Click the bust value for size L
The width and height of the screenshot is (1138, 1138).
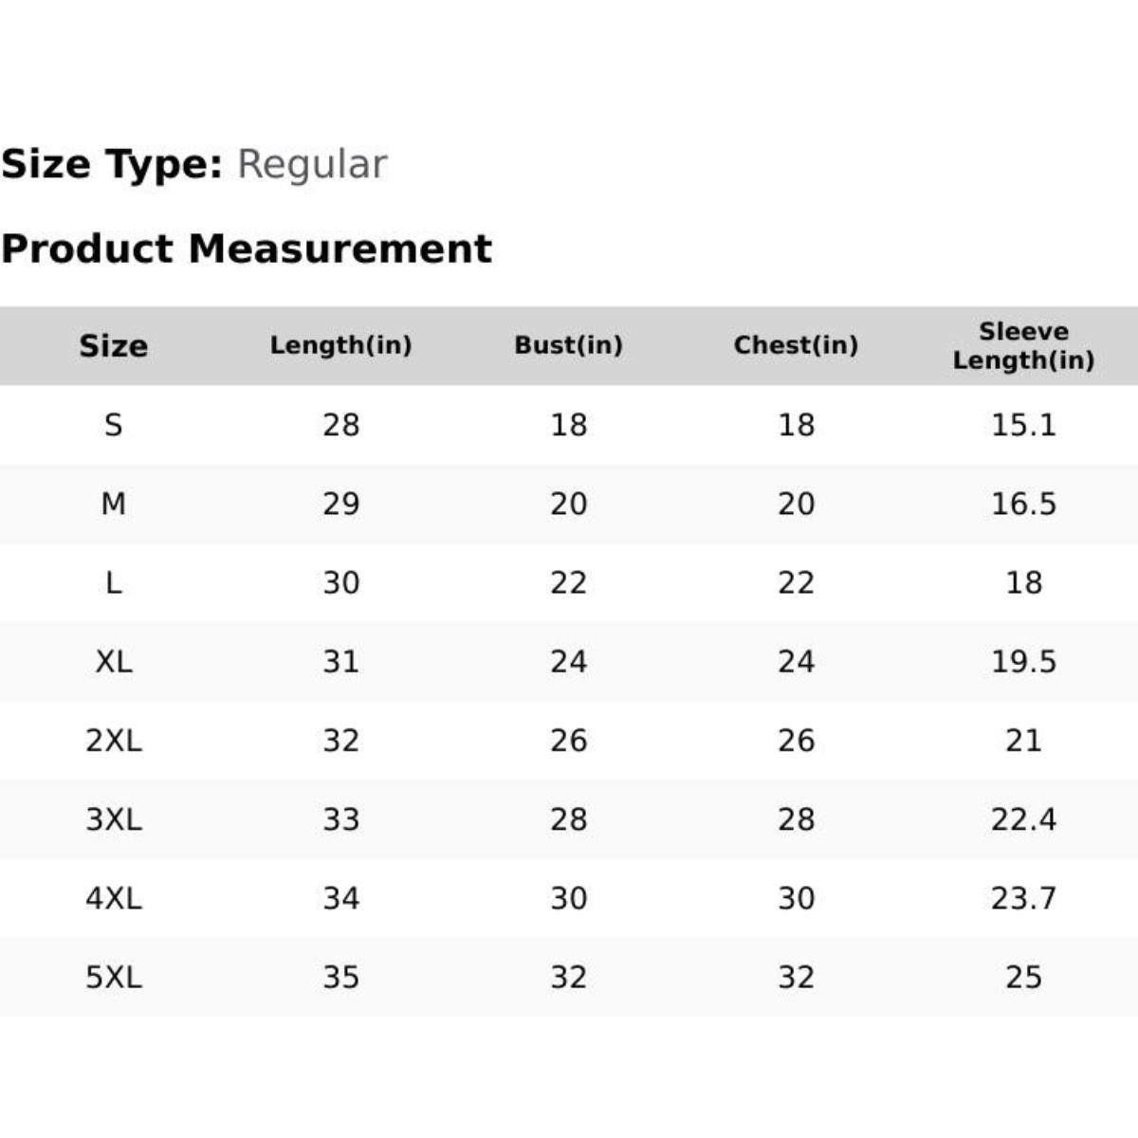[x=568, y=582]
